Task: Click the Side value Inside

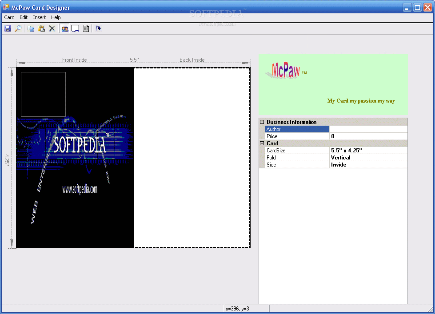Action: coord(368,164)
